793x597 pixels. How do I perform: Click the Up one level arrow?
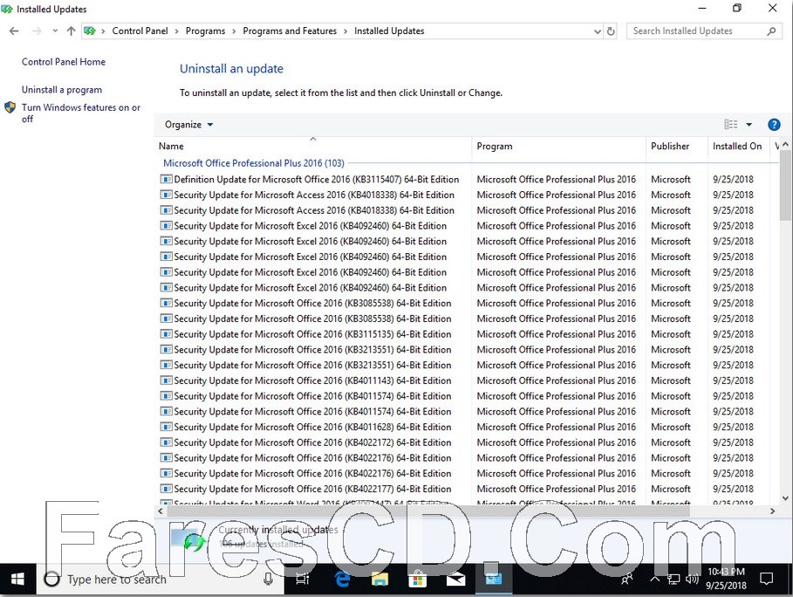tap(71, 31)
